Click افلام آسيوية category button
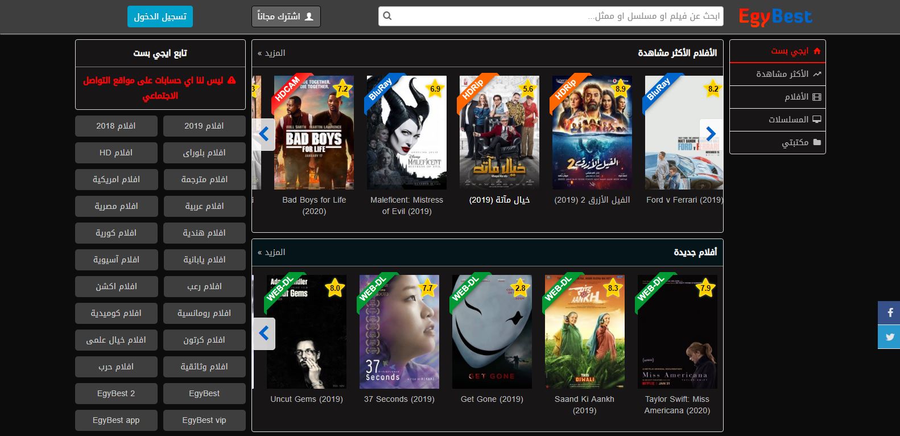Viewport: 900px width, 436px height. coord(116,260)
